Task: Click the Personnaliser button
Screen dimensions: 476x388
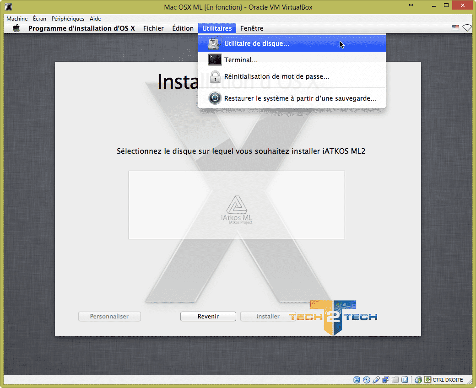Action: (109, 317)
